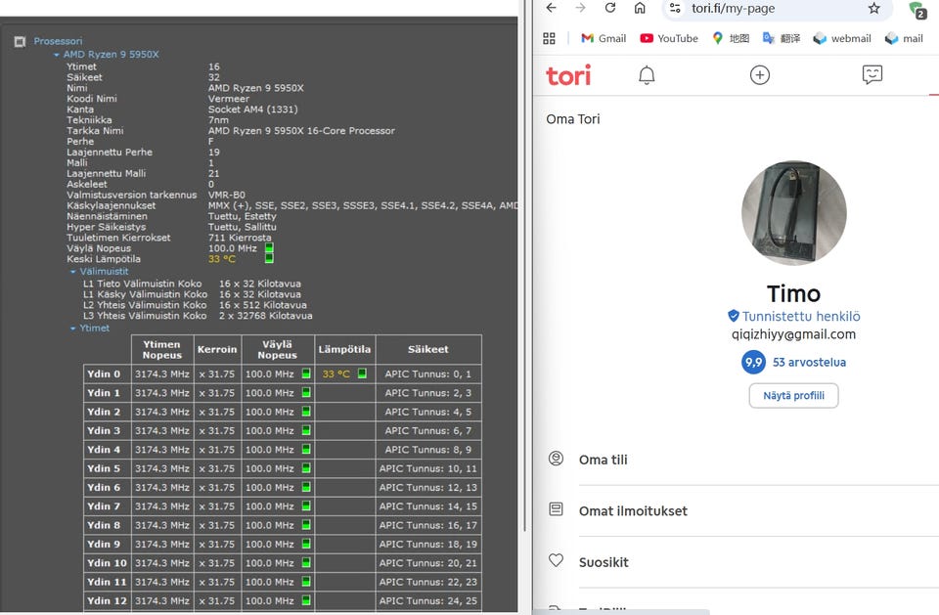The width and height of the screenshot is (939, 615).
Task: Navigate back in browser
Action: 552,8
